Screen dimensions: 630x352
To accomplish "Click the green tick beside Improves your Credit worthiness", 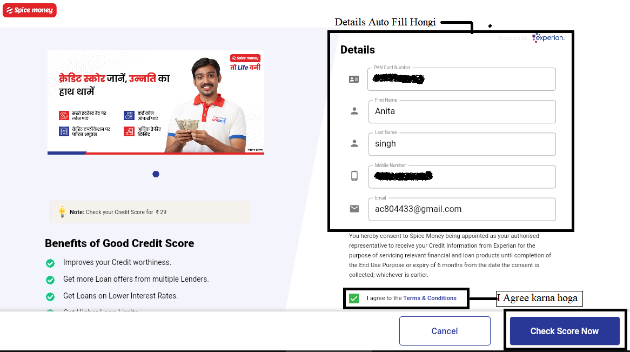I will tap(50, 263).
